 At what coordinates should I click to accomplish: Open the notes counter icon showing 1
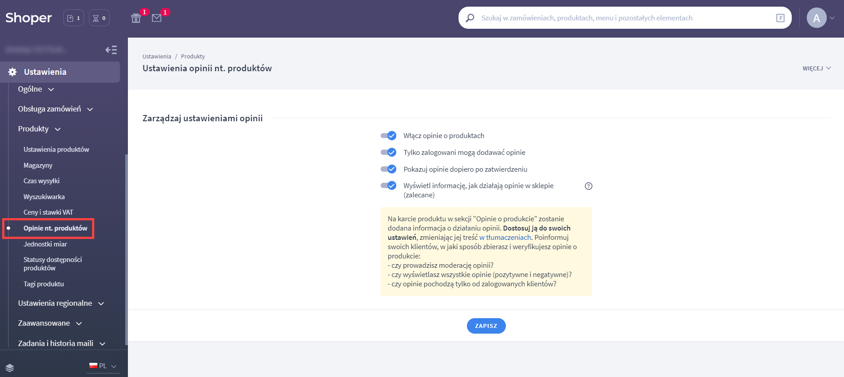point(73,18)
